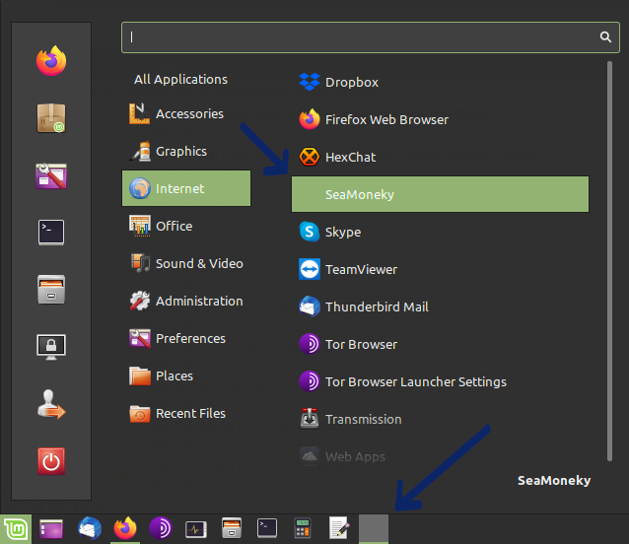Launch TeamViewer from the app list
This screenshot has height=544, width=629.
tap(440, 269)
